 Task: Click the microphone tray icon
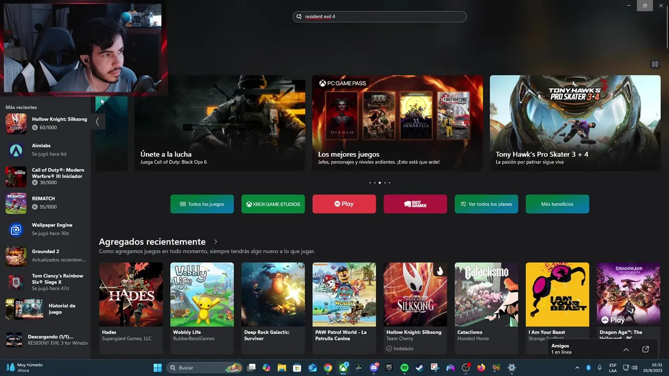click(x=599, y=368)
